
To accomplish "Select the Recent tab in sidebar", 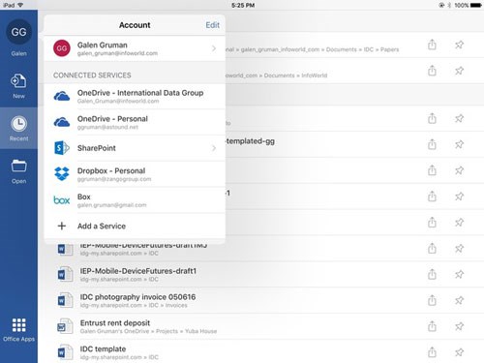I will click(x=18, y=128).
